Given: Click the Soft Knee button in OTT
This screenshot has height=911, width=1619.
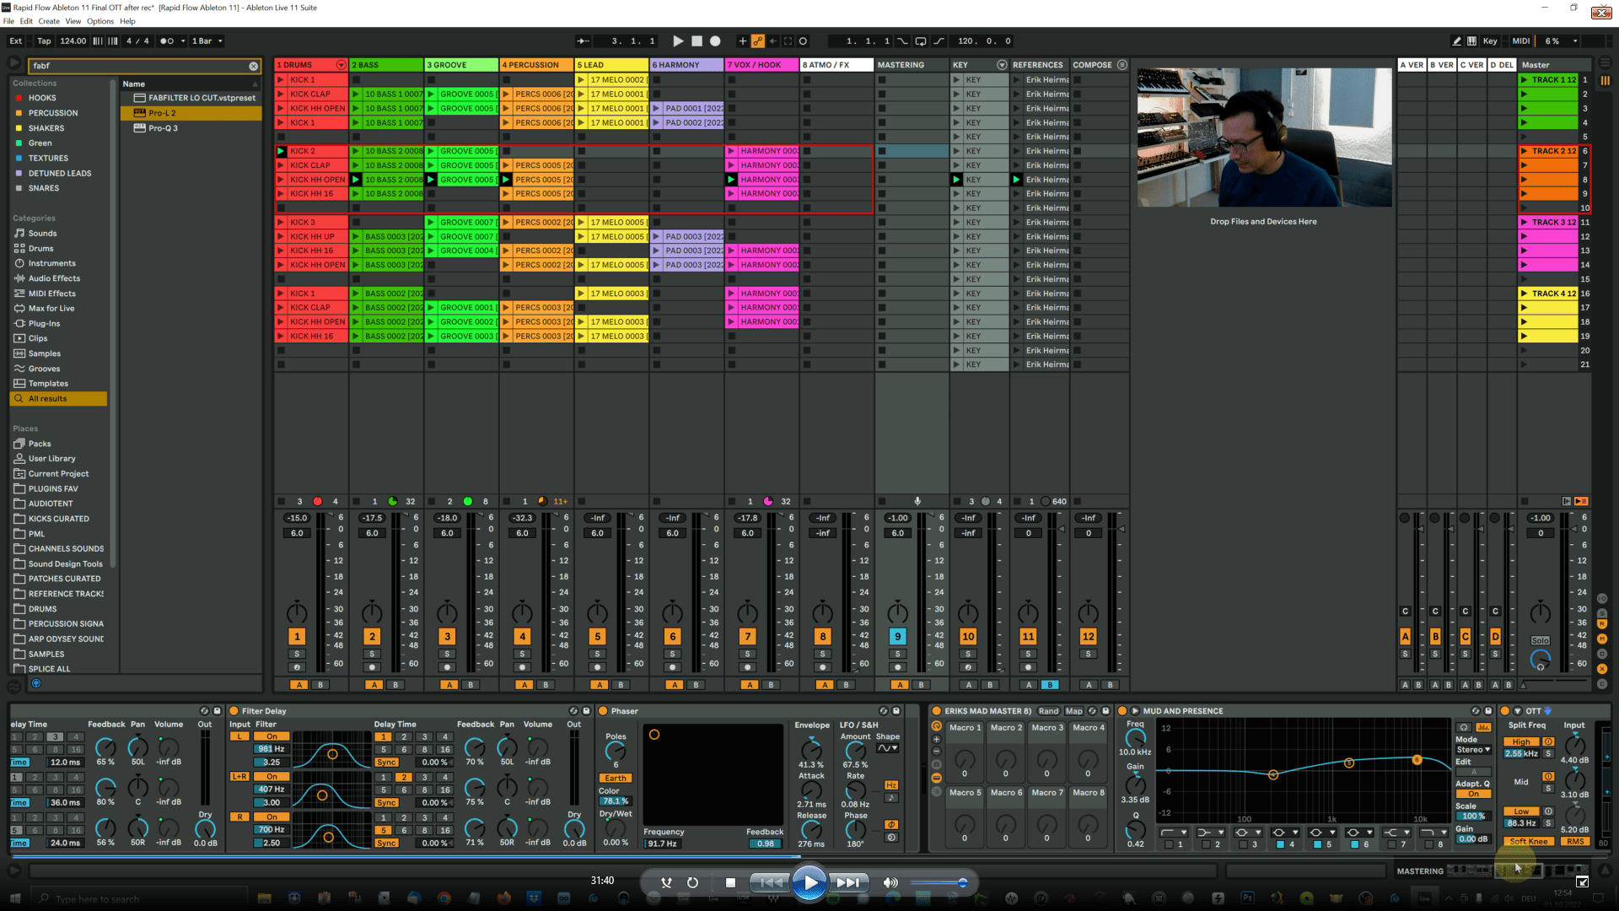Looking at the screenshot, I should 1529,841.
